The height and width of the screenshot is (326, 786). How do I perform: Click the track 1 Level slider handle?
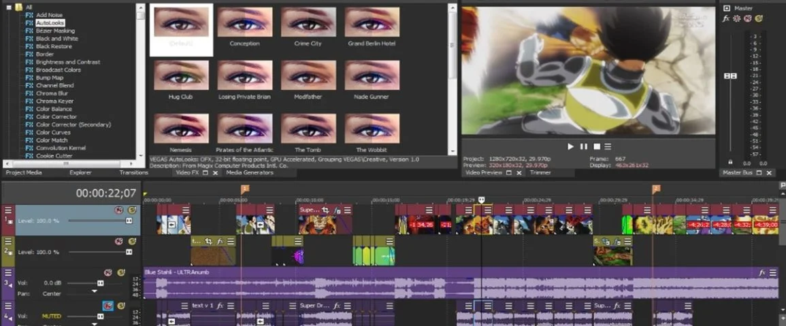129,221
